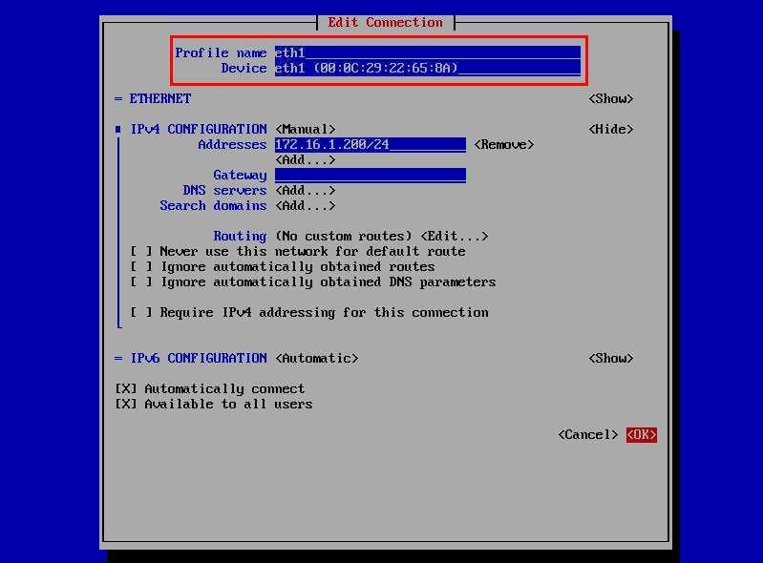
Task: Uncheck Automatically connect
Action: pyautogui.click(x=210, y=389)
